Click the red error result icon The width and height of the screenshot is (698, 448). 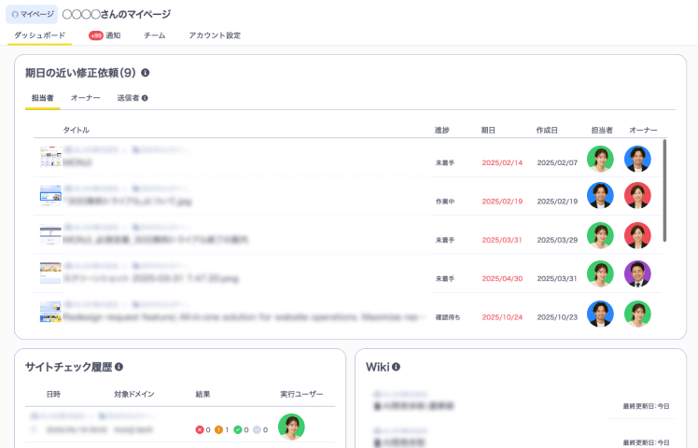[x=200, y=429]
